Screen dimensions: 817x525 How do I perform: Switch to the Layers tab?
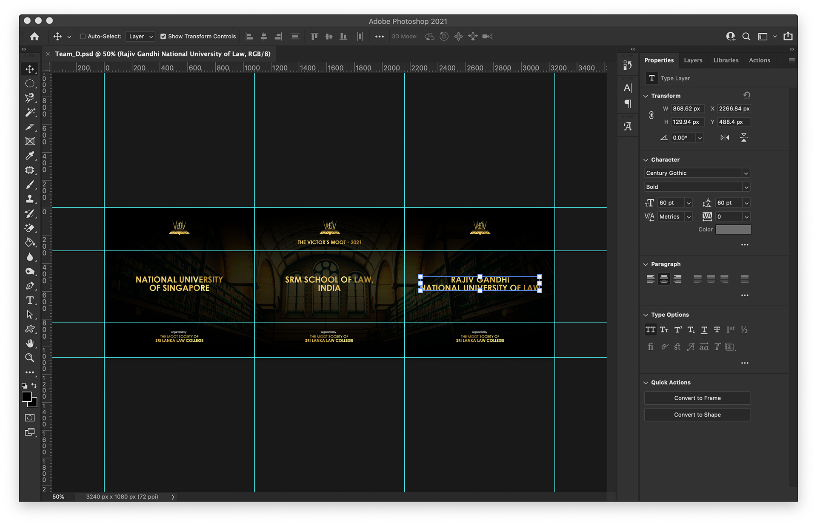click(693, 60)
